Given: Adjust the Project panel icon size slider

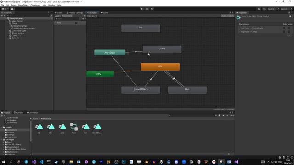Looking at the screenshot, I should [x=229, y=154].
